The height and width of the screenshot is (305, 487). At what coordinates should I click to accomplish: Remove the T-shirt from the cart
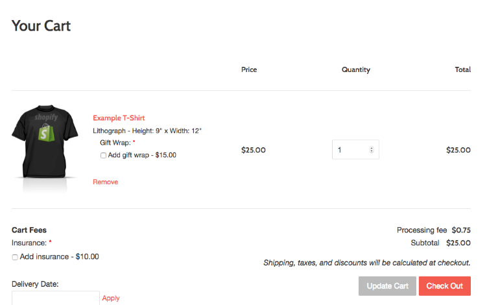(105, 182)
